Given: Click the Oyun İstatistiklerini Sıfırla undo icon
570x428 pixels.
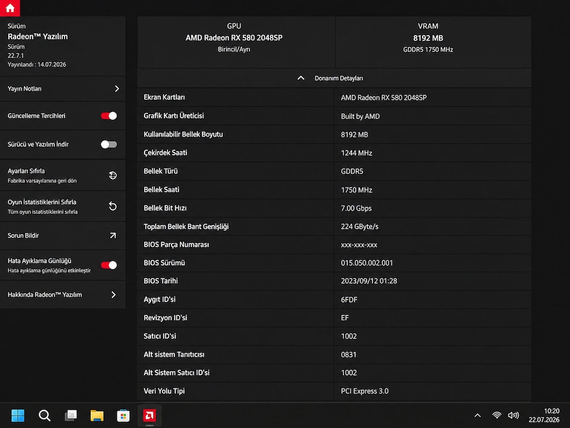Looking at the screenshot, I should [x=112, y=206].
